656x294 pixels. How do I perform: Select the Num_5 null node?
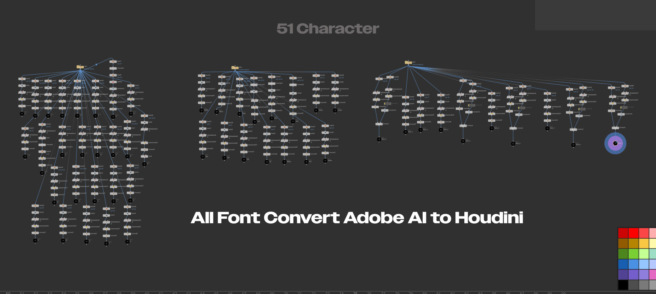tap(492, 128)
